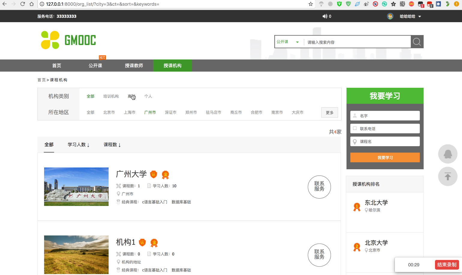The height and width of the screenshot is (275, 462).
Task: Open the 首页 navigation tab
Action: 57,66
